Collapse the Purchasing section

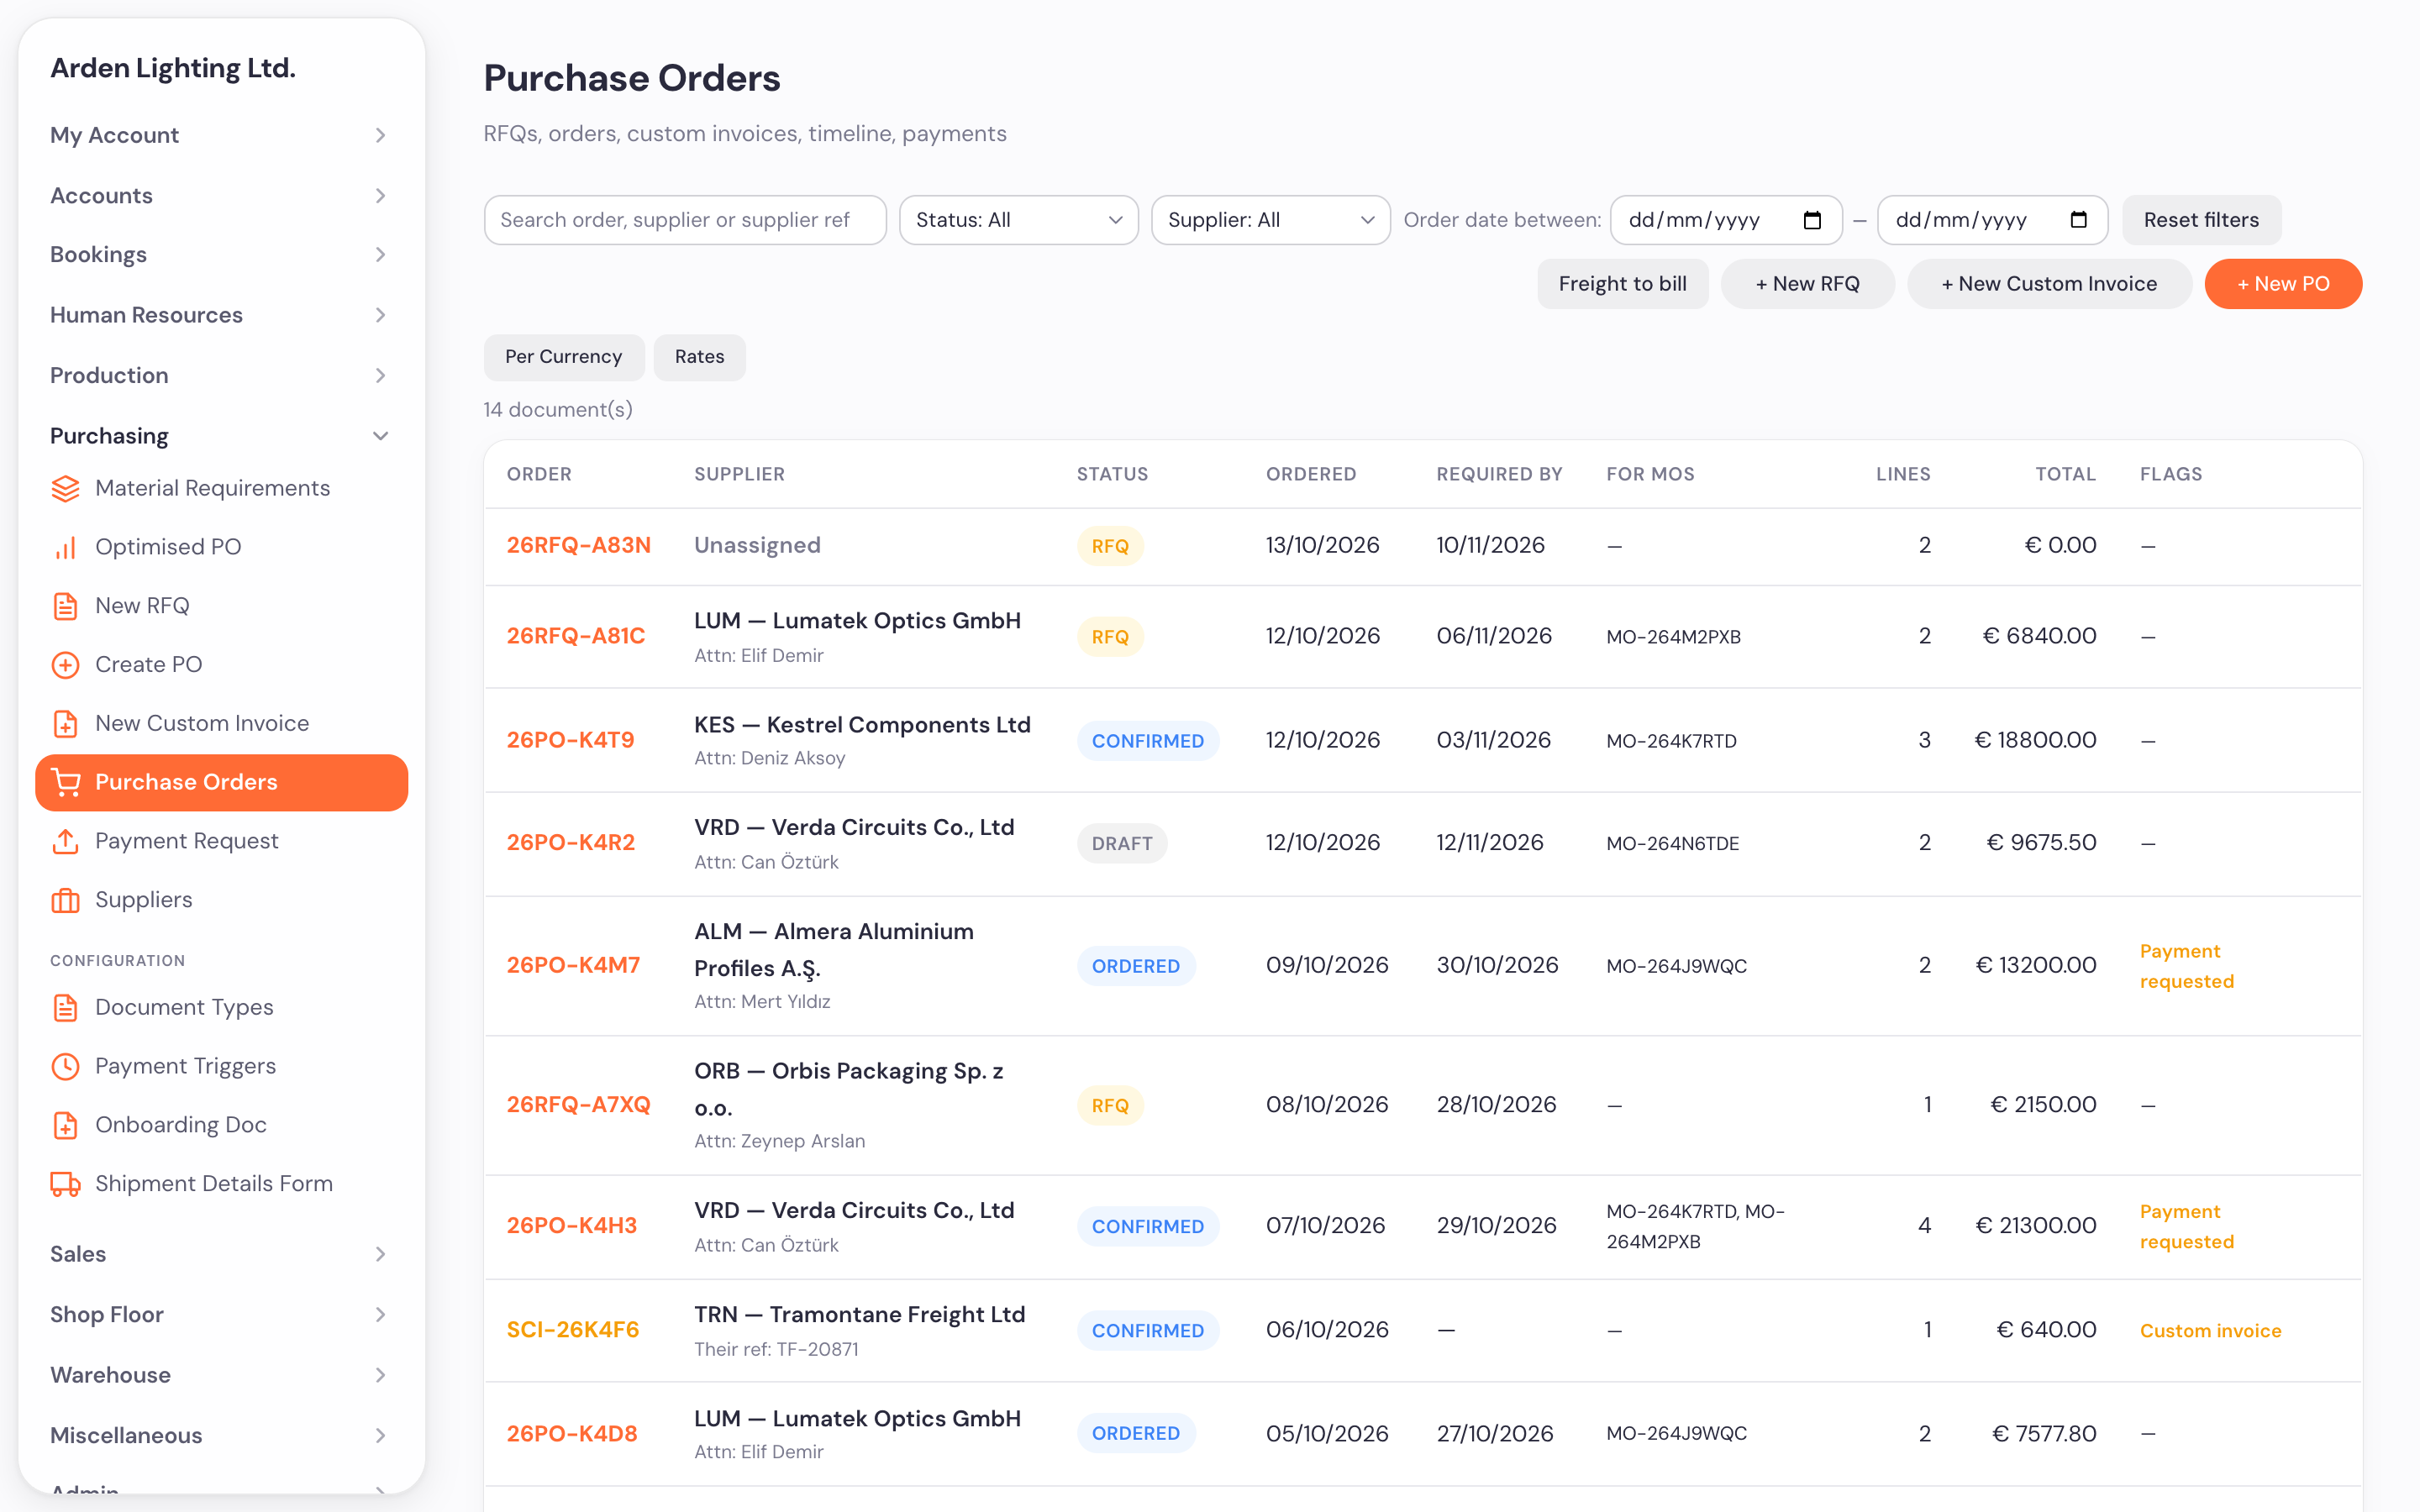(x=219, y=435)
